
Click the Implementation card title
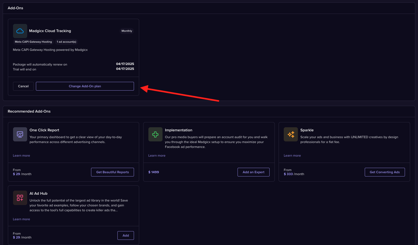179,130
